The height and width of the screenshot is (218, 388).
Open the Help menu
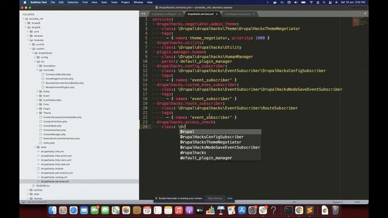coord(150,2)
